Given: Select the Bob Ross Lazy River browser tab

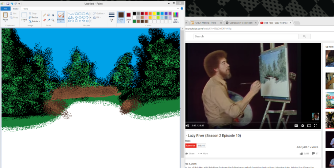Looking at the screenshot, I should coord(276,23).
